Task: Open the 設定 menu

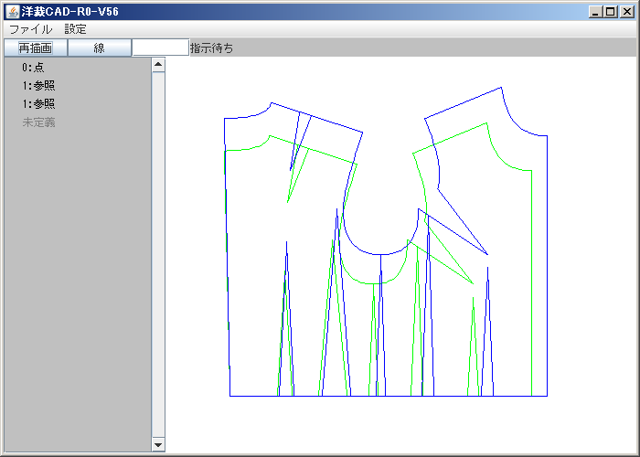Action: pyautogui.click(x=76, y=29)
